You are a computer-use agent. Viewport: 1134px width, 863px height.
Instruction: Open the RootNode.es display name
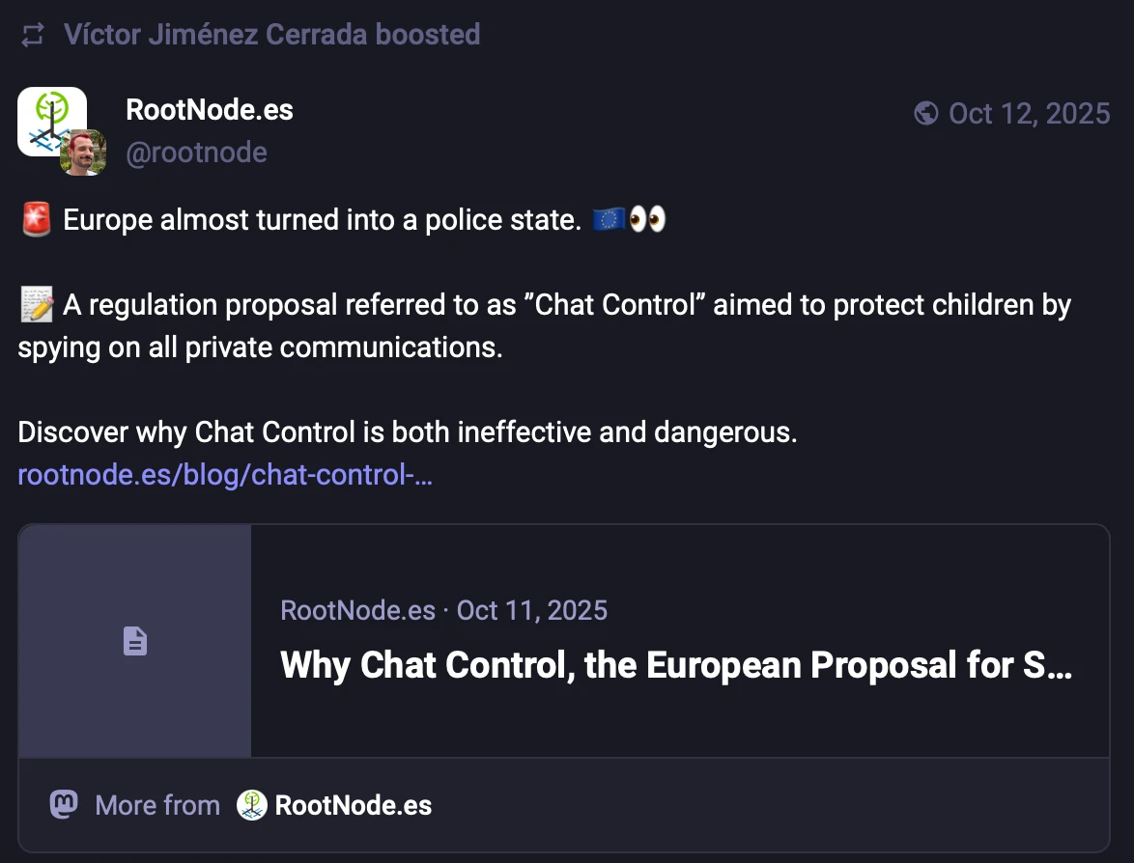pyautogui.click(x=210, y=110)
